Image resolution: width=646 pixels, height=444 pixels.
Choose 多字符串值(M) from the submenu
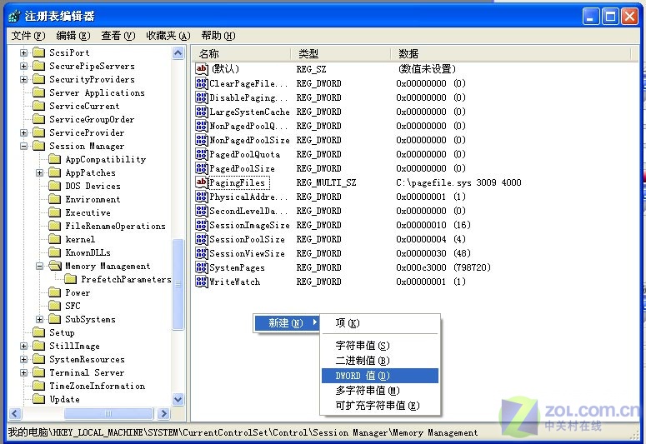(380, 391)
